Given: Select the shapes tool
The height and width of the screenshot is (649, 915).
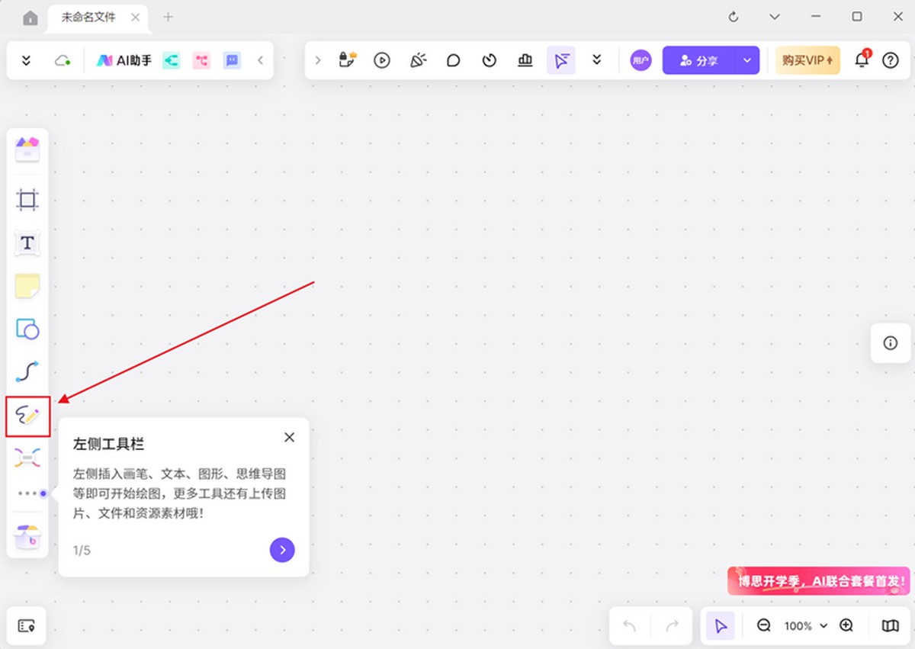Looking at the screenshot, I should (27, 329).
